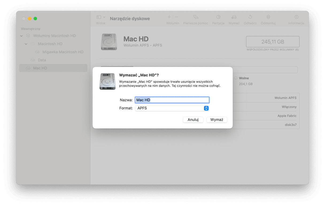Click the Nazwa: field label in dialog
Image resolution: width=325 pixels, height=206 pixels.
(126, 100)
